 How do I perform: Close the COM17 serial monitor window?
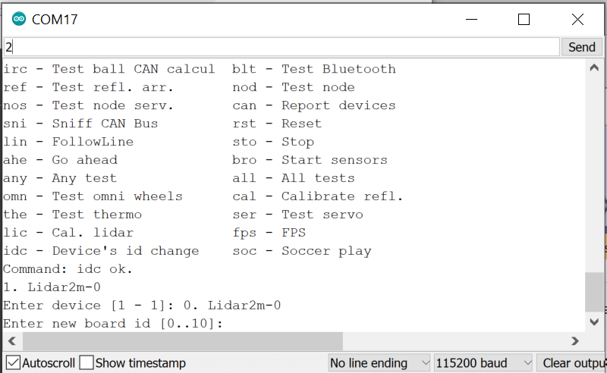coord(577,20)
